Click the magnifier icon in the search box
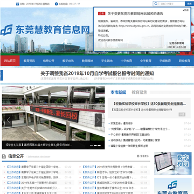This screenshot has width=194, height=194. pos(156,4)
